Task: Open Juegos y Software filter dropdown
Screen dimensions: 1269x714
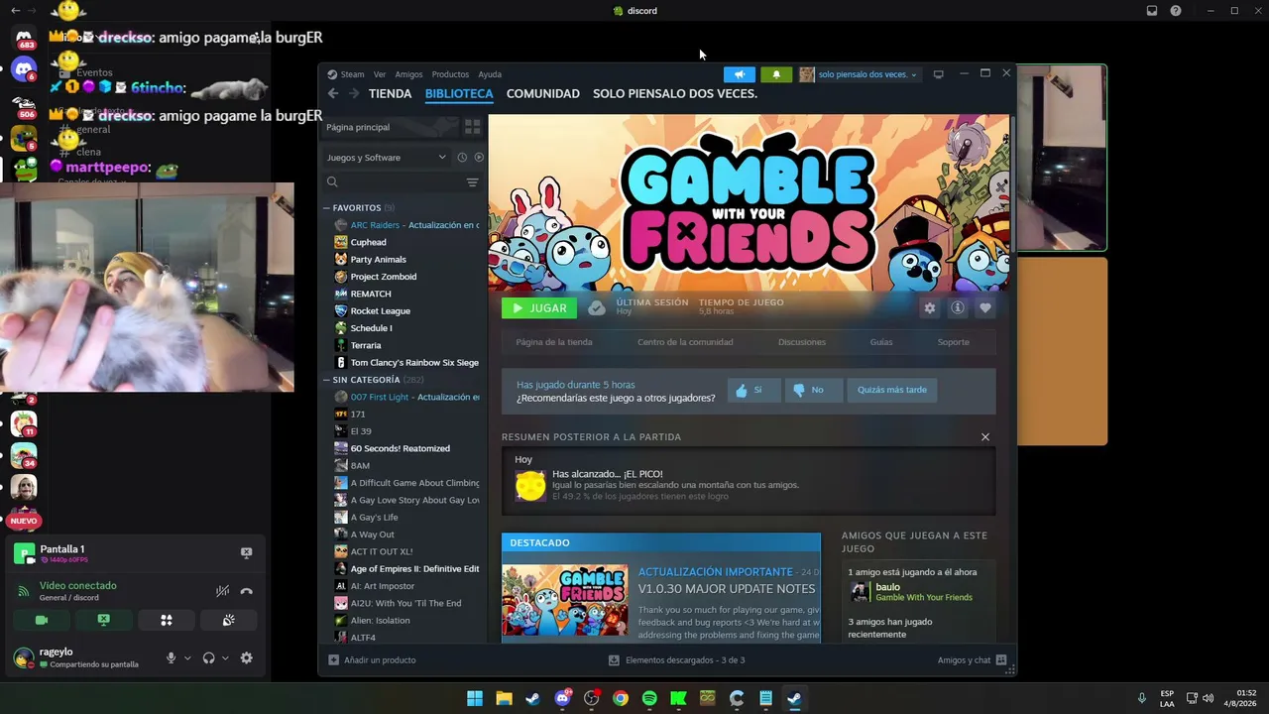Action: 387,158
